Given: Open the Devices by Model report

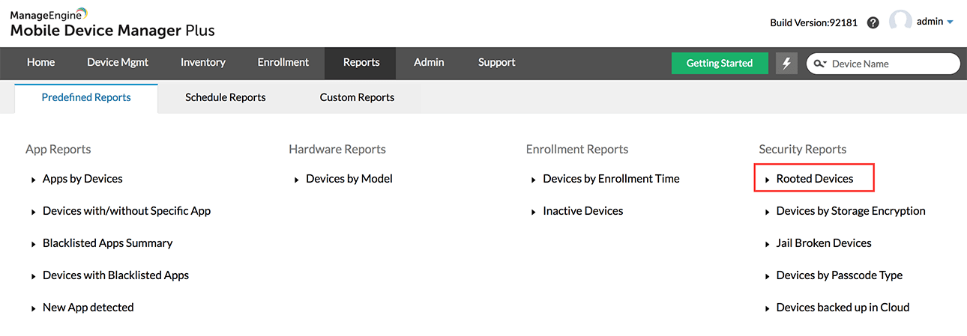Looking at the screenshot, I should tap(349, 179).
